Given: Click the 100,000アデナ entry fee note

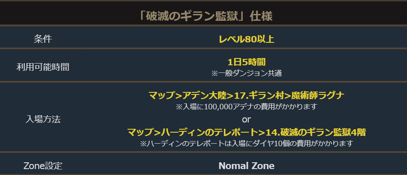Looking at the screenshot, I should tap(246, 106).
